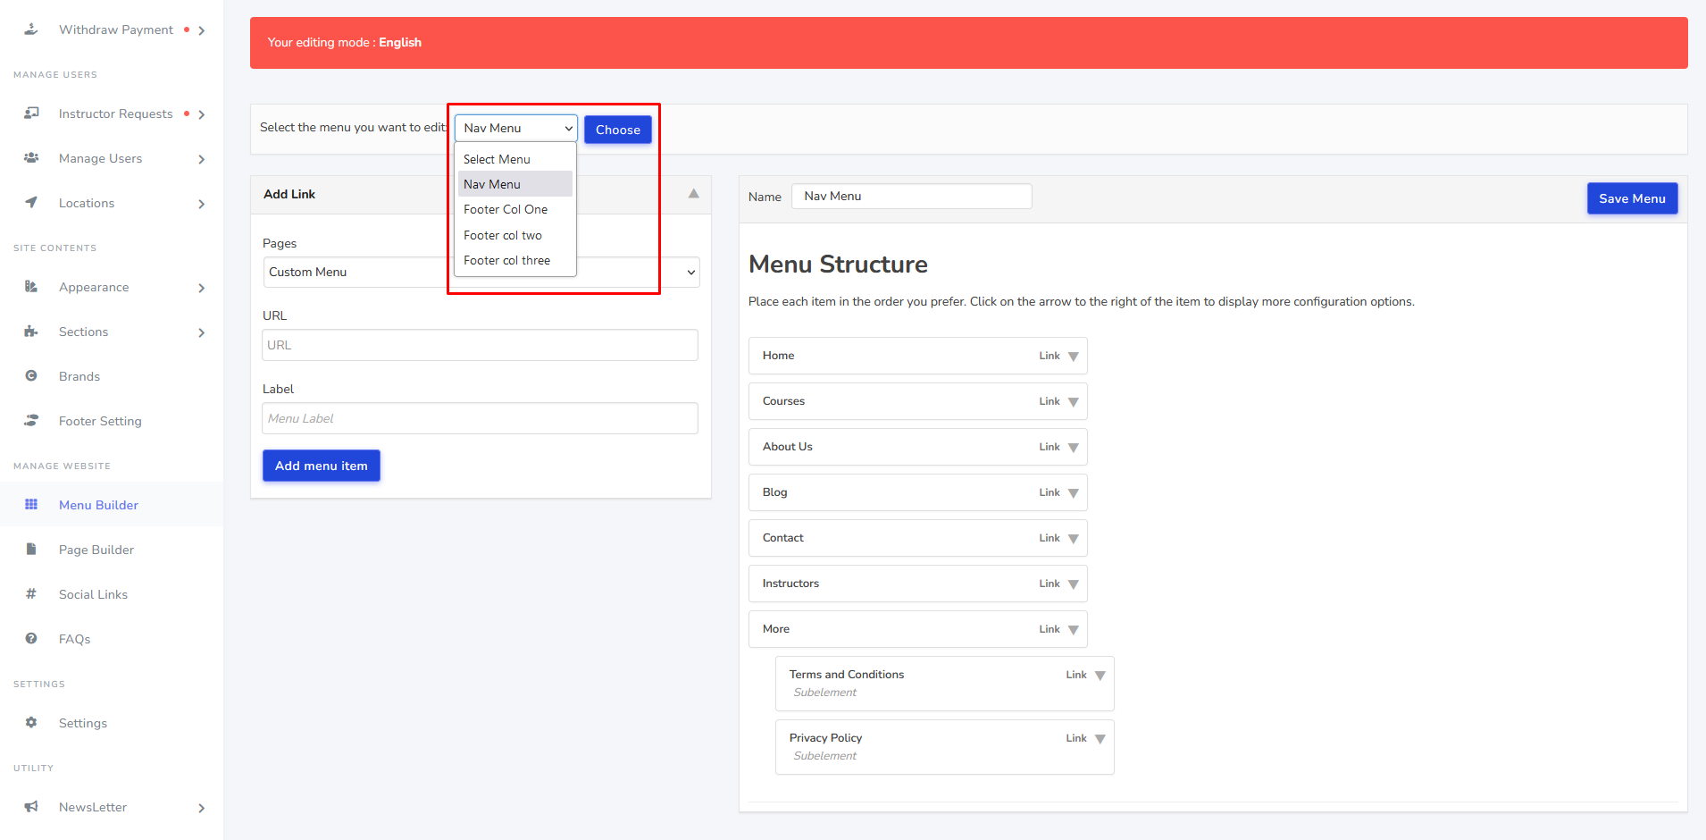
Task: Click the Appearance sidebar icon
Action: coord(31,287)
